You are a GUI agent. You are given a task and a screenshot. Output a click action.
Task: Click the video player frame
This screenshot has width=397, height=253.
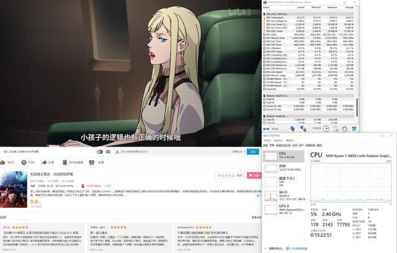coord(131,73)
